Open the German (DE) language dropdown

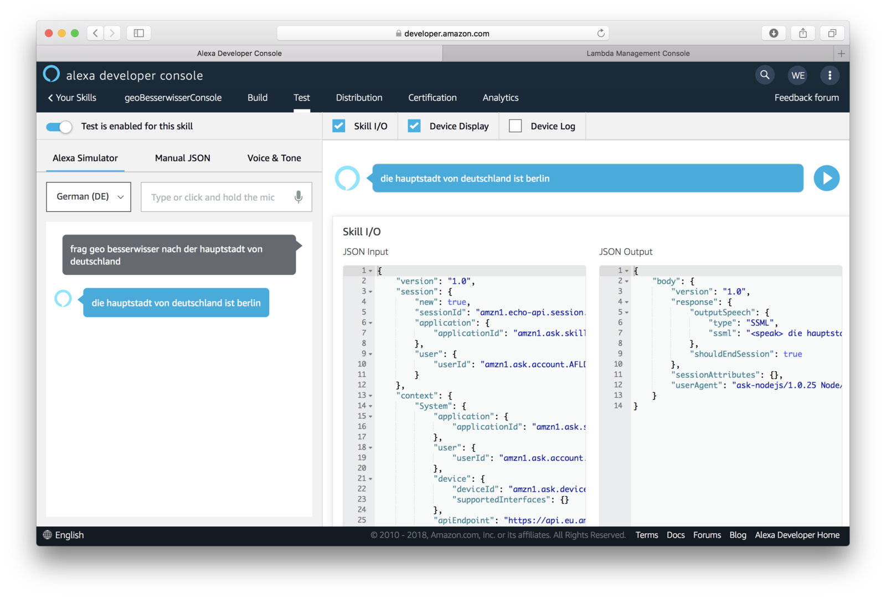tap(89, 197)
